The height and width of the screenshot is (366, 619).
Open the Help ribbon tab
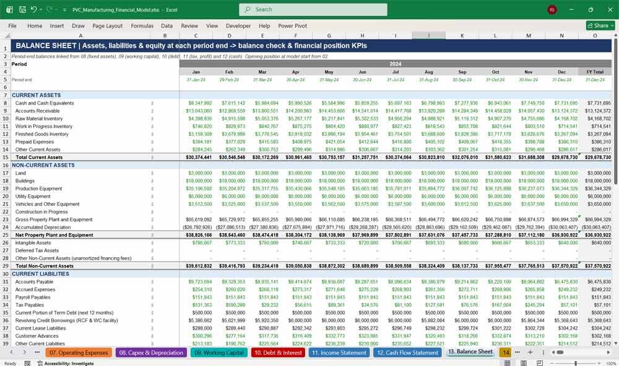[264, 25]
